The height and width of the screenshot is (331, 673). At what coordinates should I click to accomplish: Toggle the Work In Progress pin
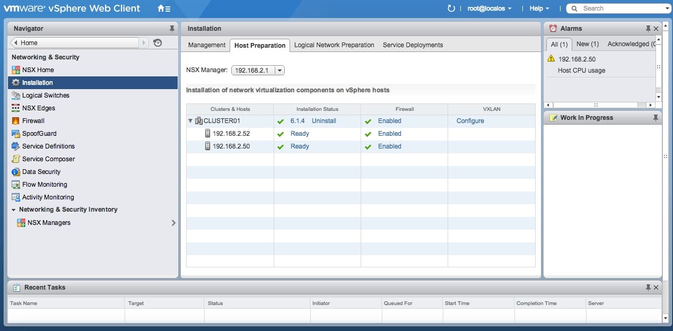(x=655, y=118)
